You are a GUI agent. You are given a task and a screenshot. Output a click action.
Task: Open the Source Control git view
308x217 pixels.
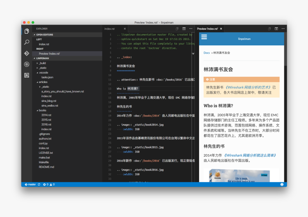coord(27,53)
